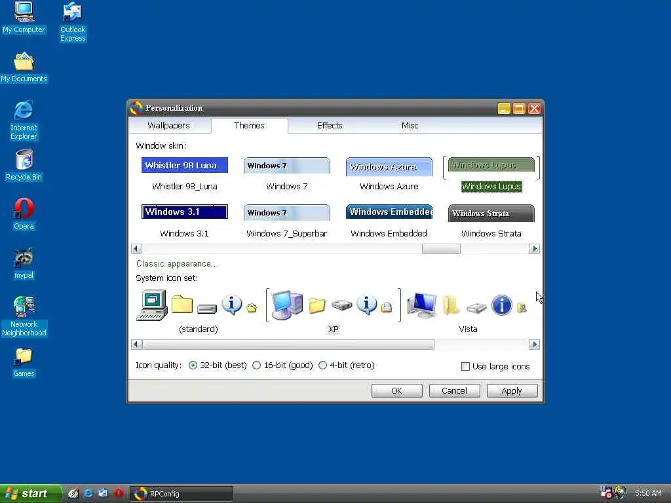Switch to the Themes tab
The height and width of the screenshot is (503, 671).
[x=249, y=125]
